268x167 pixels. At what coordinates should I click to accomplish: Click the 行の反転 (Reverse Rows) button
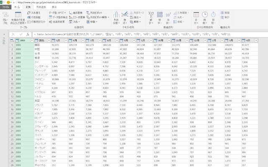pyautogui.click(x=34, y=17)
